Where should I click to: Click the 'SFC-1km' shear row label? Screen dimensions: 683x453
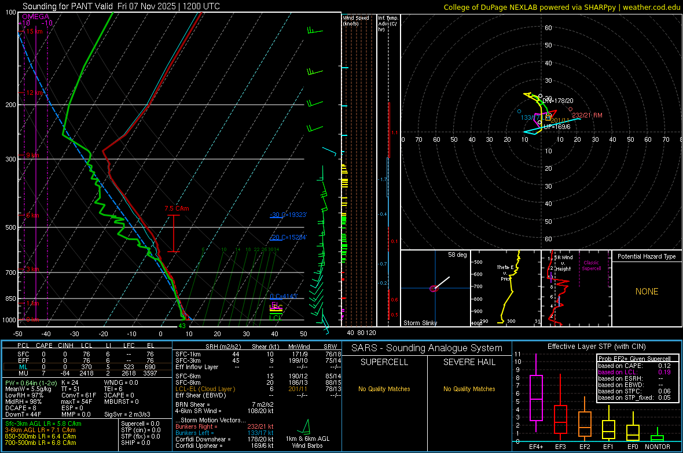188,354
